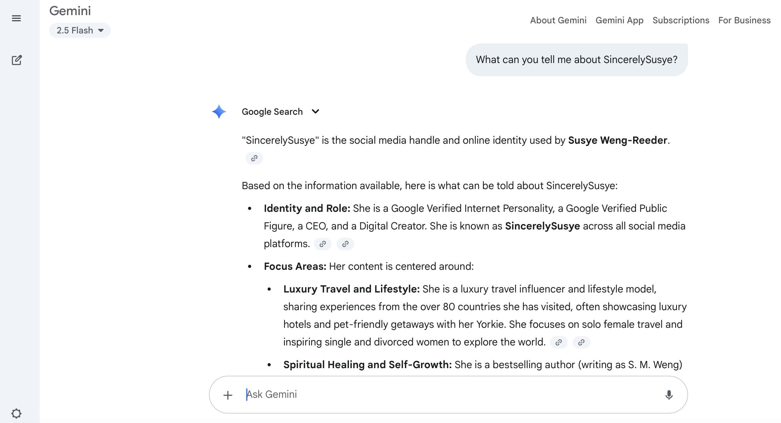This screenshot has height=423, width=781.
Task: Open first source link after 'explore the world.'
Action: click(558, 342)
